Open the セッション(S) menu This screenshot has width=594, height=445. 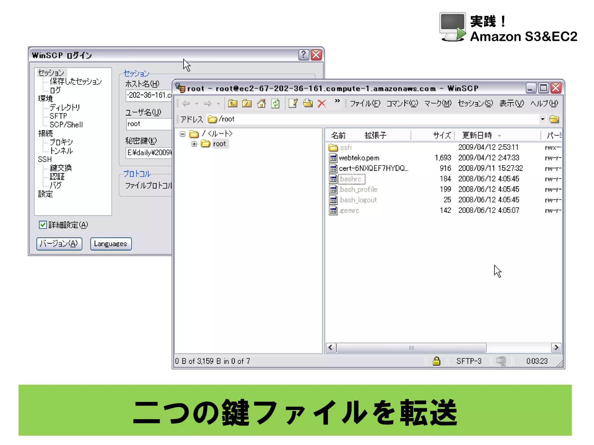[x=475, y=103]
